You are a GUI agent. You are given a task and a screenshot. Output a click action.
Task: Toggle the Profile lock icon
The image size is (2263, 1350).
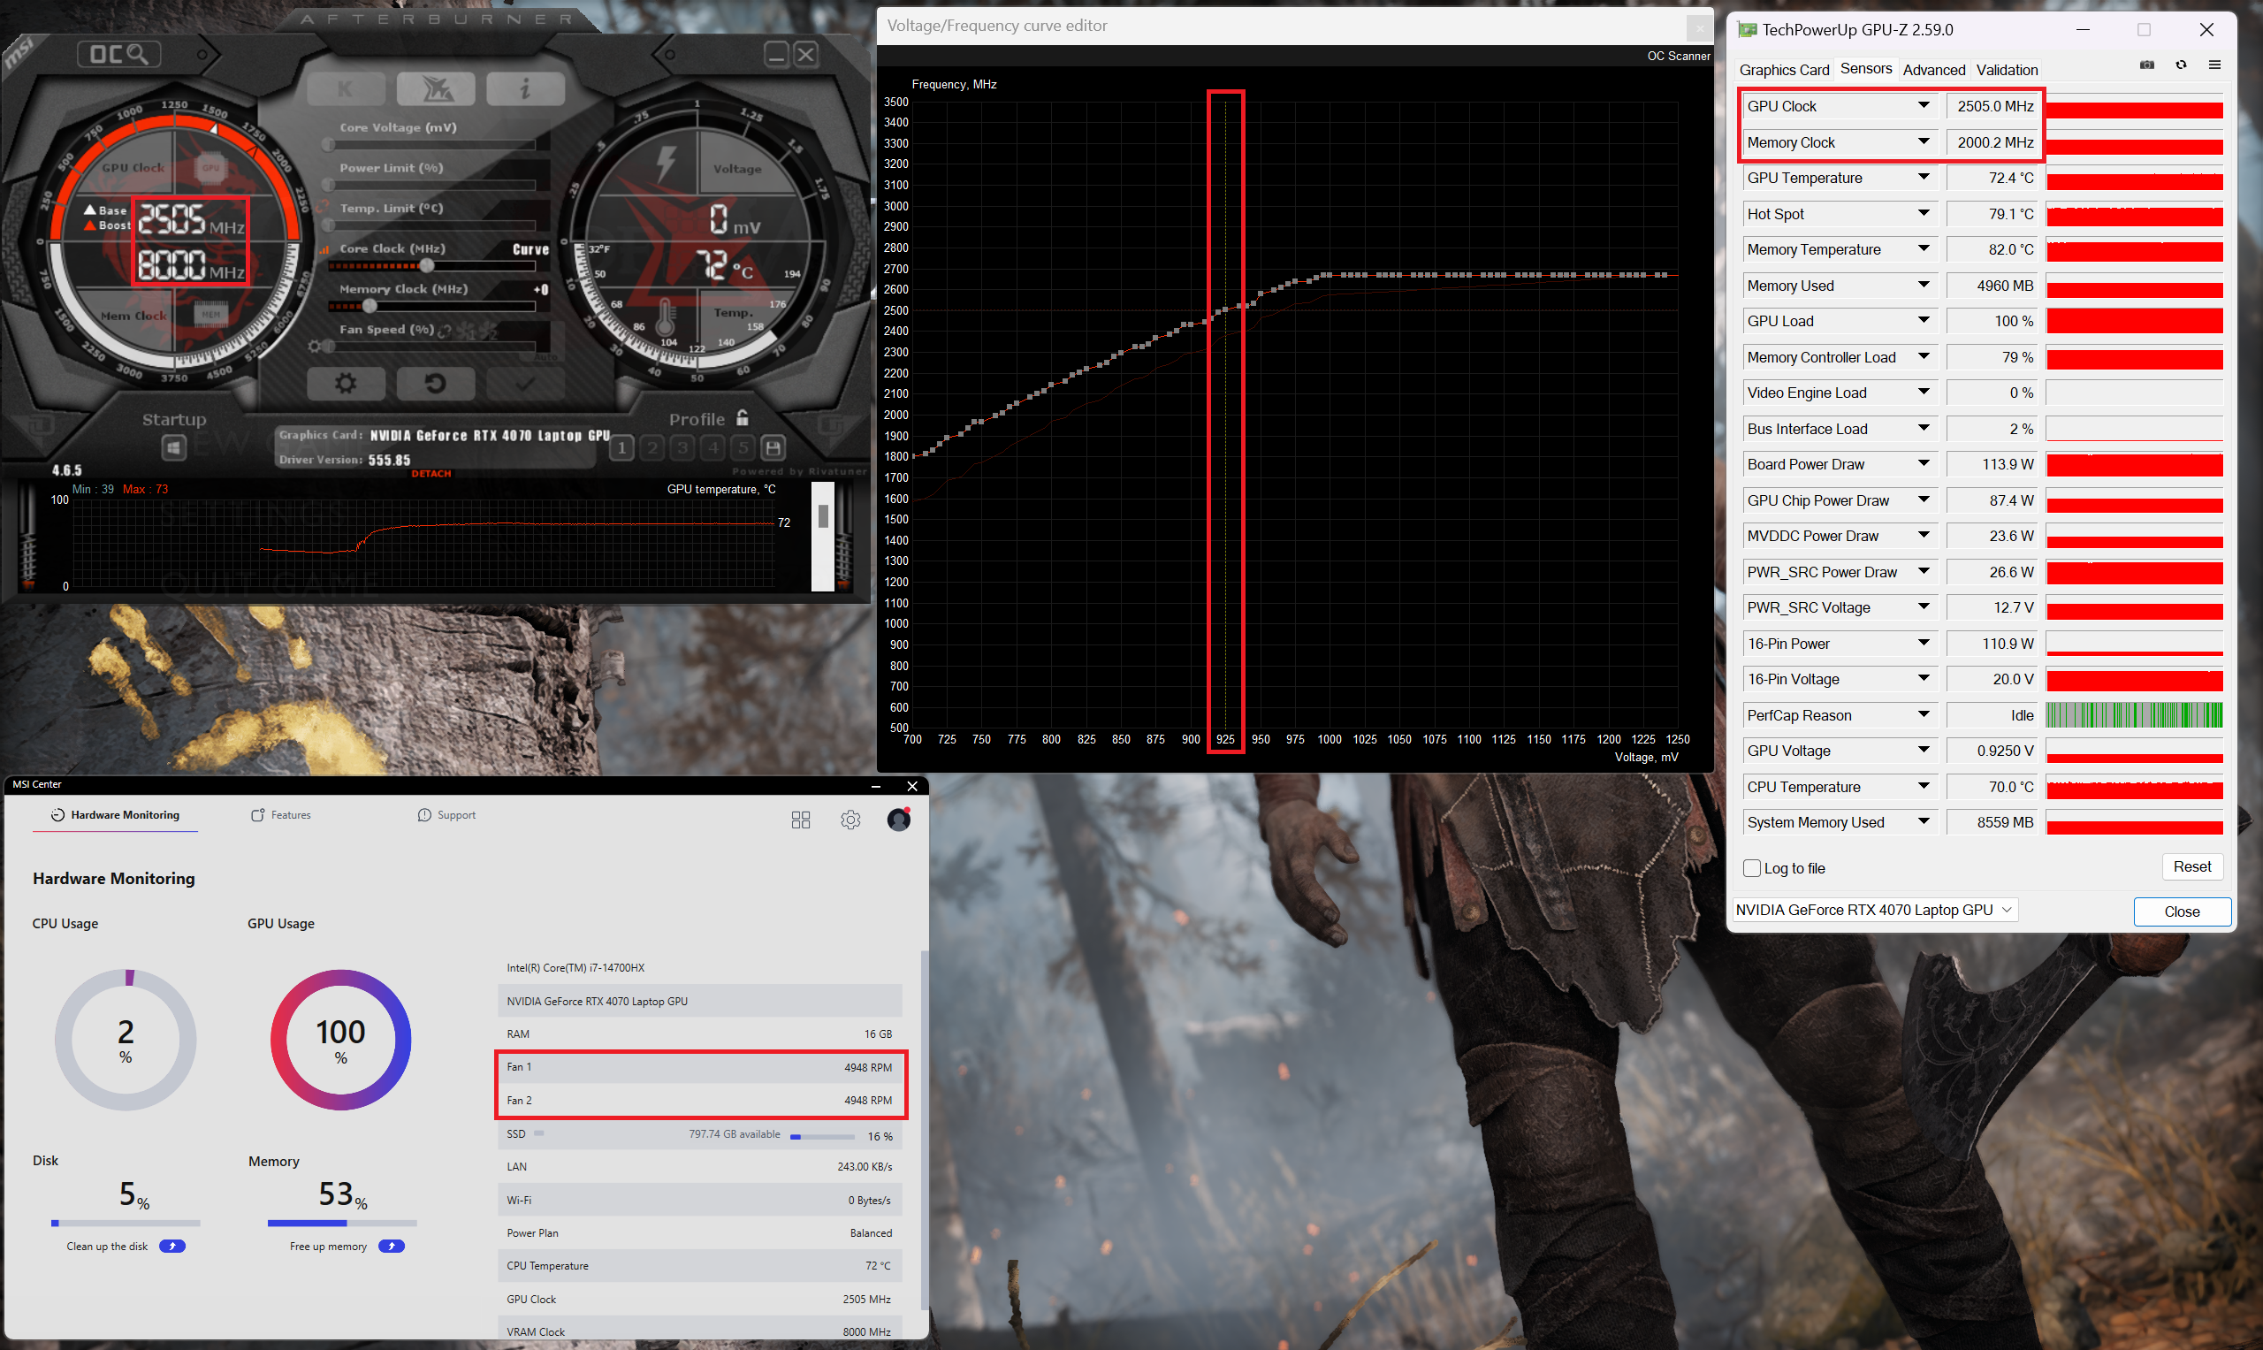coord(743,417)
